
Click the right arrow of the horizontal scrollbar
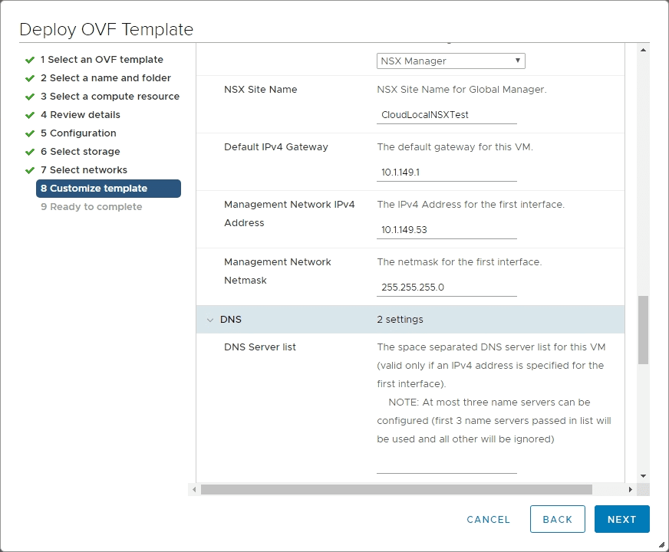click(631, 488)
